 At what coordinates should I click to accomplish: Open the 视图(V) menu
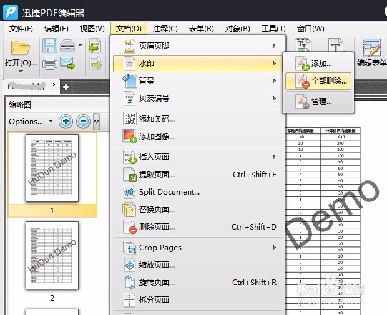point(92,29)
